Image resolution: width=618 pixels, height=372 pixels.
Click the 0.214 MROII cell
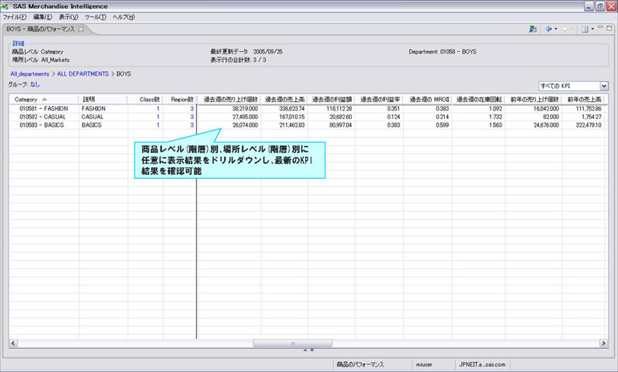tap(442, 117)
